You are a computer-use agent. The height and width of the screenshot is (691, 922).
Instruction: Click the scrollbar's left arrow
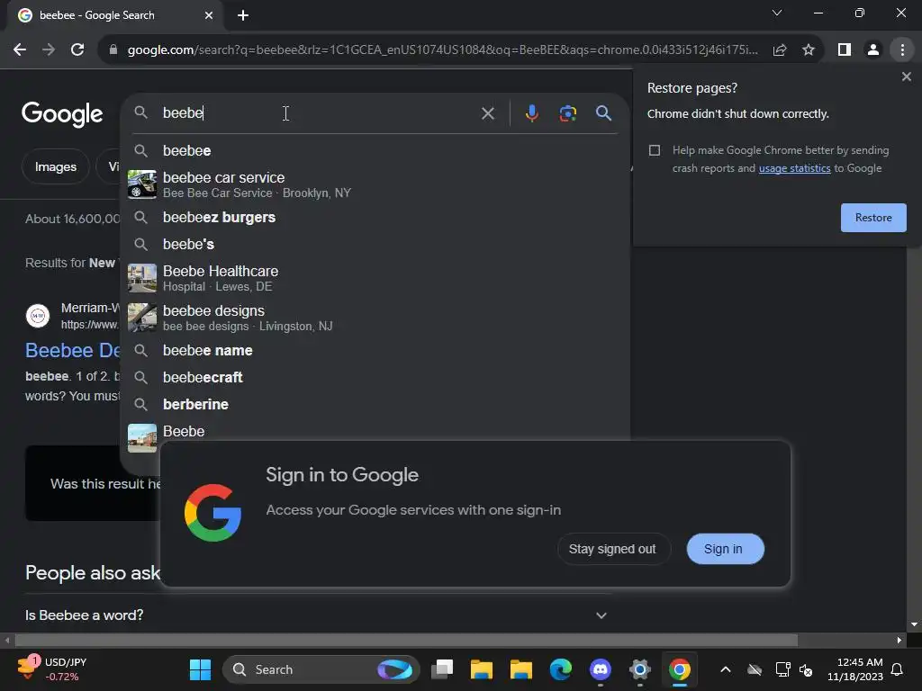click(6, 640)
